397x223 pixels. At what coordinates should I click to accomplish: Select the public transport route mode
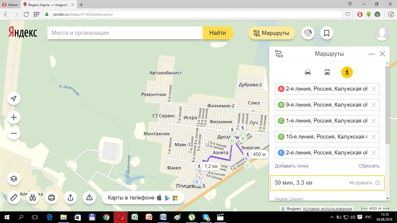pyautogui.click(x=327, y=72)
